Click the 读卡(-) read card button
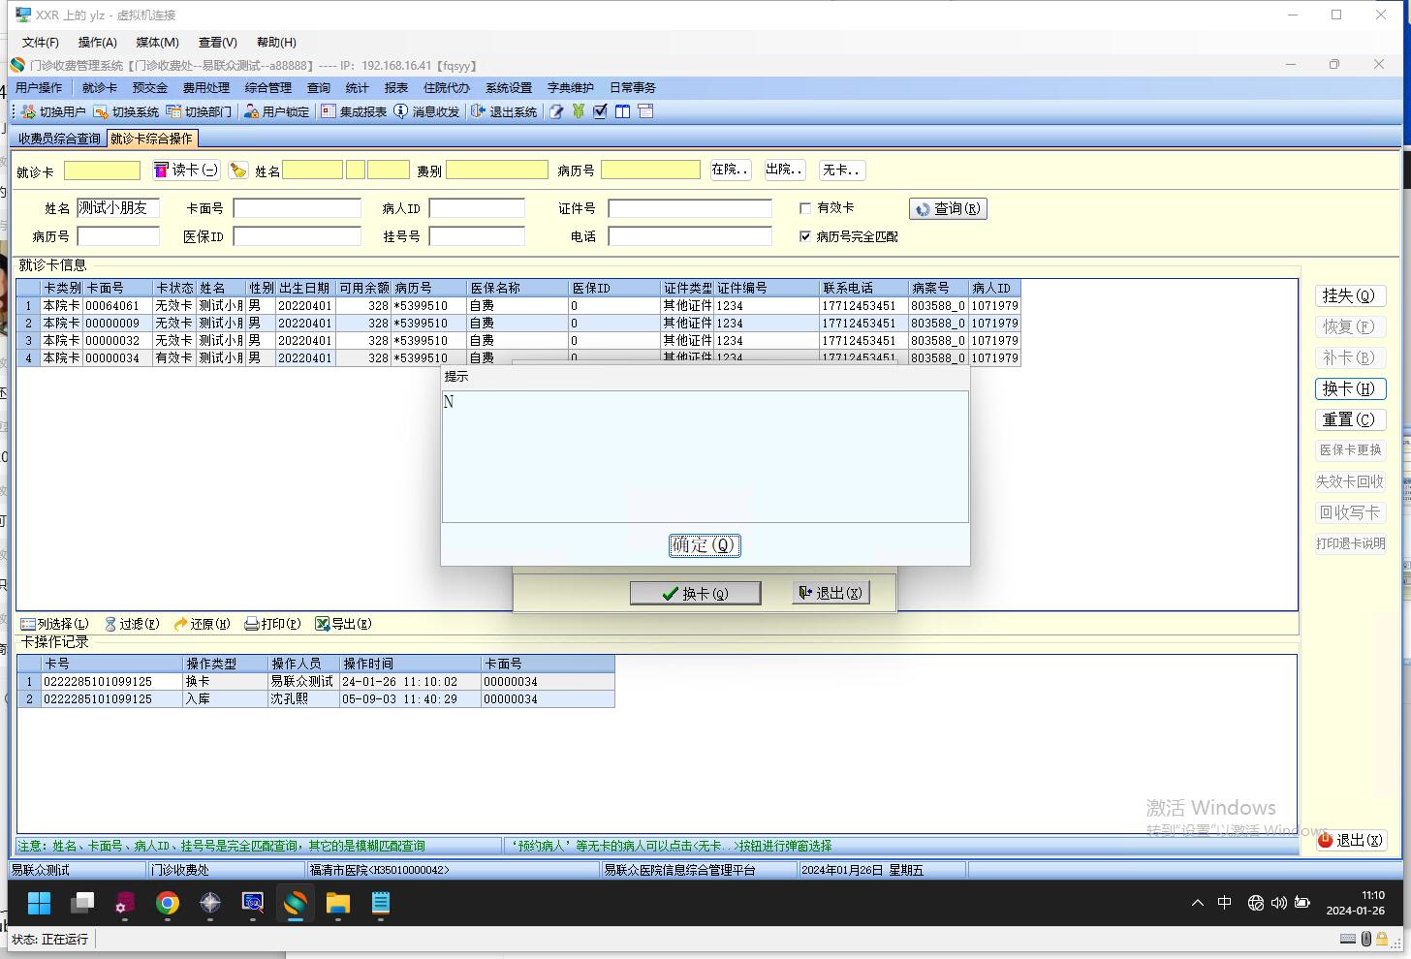The width and height of the screenshot is (1411, 959). [186, 170]
